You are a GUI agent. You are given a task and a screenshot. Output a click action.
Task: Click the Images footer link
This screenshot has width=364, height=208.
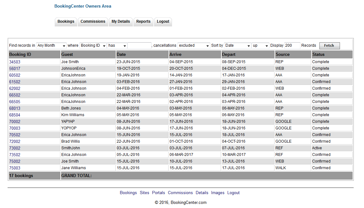coord(218,193)
